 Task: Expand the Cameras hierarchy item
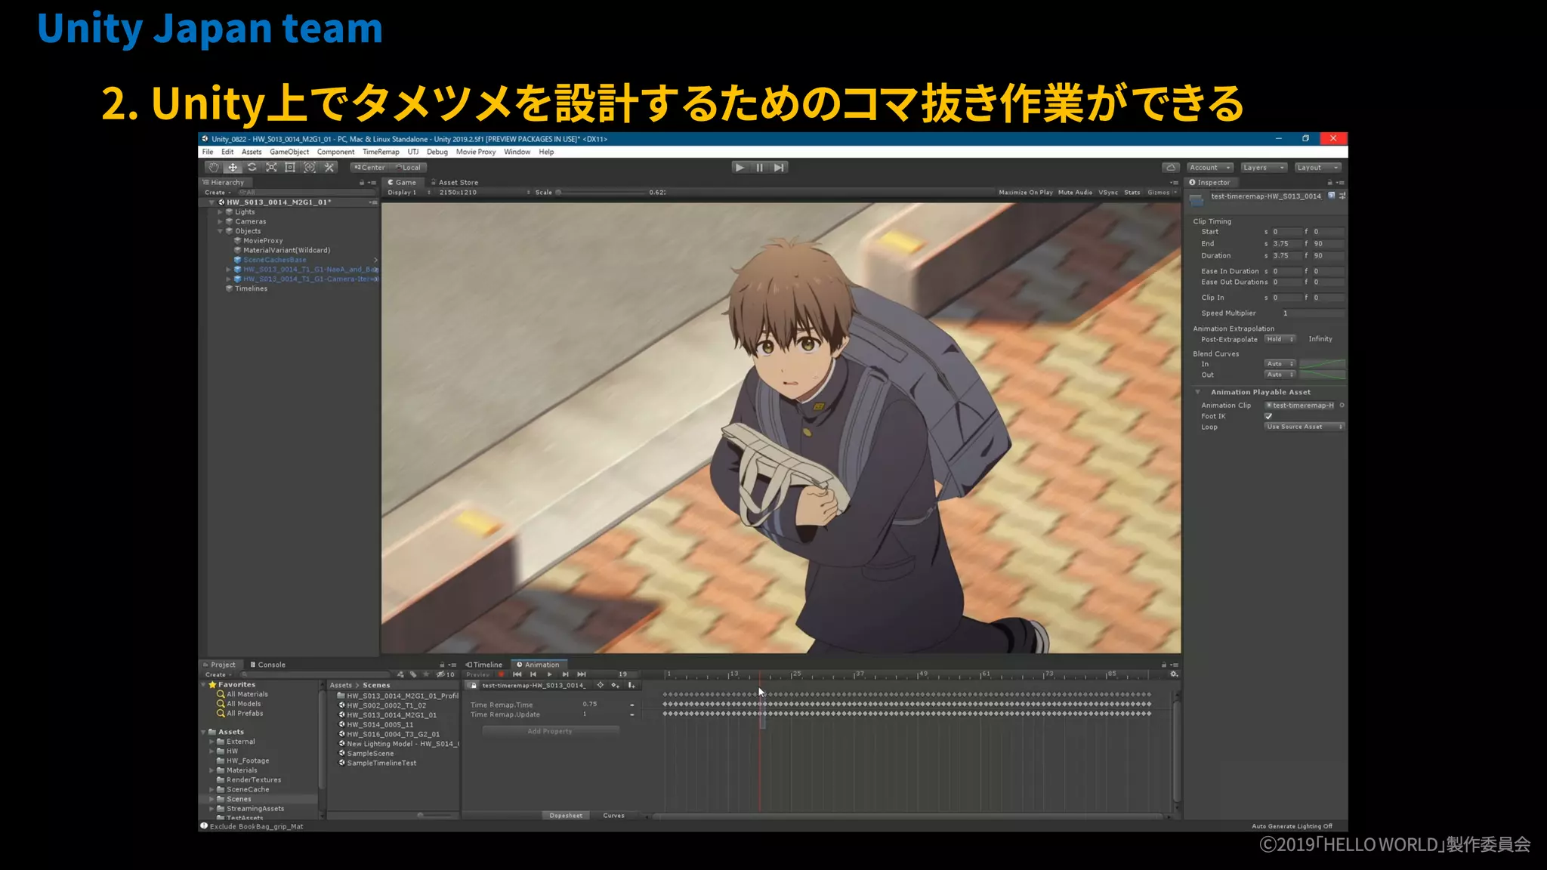click(221, 222)
